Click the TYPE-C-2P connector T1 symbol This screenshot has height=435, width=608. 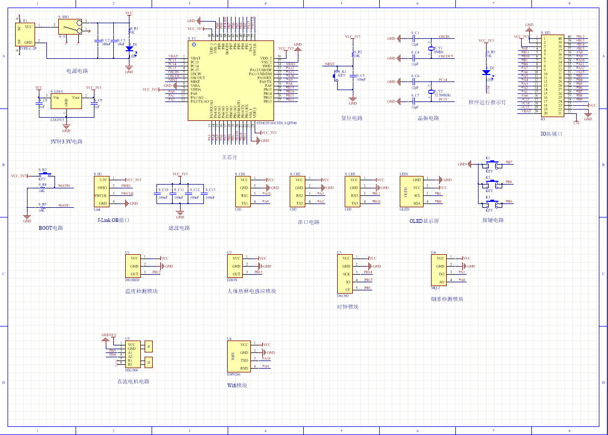tap(25, 34)
